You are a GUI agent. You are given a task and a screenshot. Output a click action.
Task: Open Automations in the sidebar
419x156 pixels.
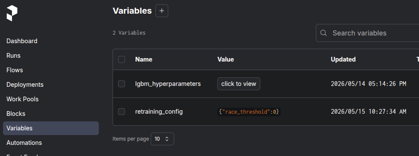[24, 143]
